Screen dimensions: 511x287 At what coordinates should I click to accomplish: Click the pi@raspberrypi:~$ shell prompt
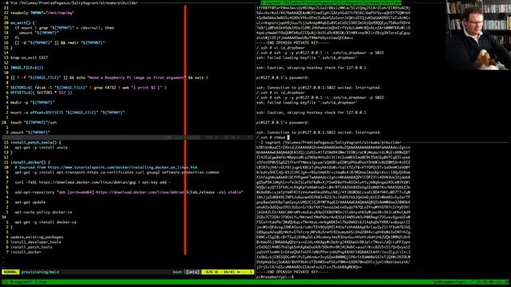pyautogui.click(x=275, y=277)
